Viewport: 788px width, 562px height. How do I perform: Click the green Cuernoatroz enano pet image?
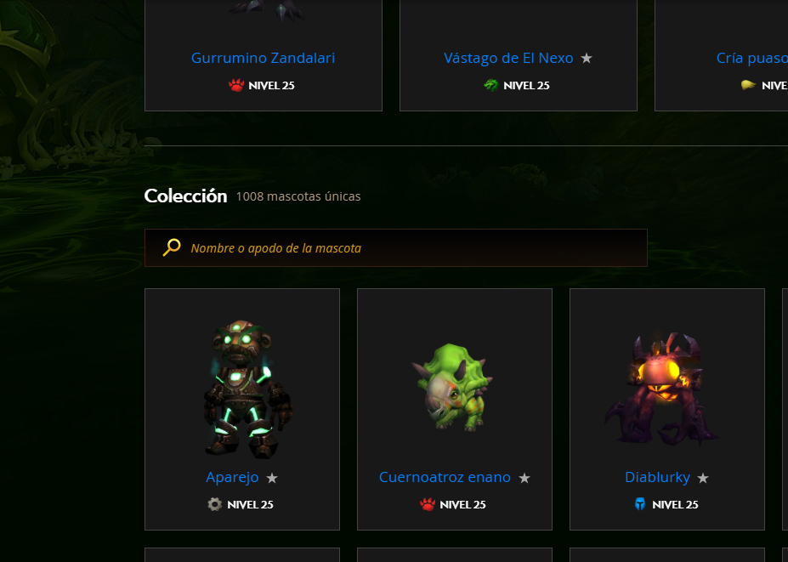tap(451, 388)
